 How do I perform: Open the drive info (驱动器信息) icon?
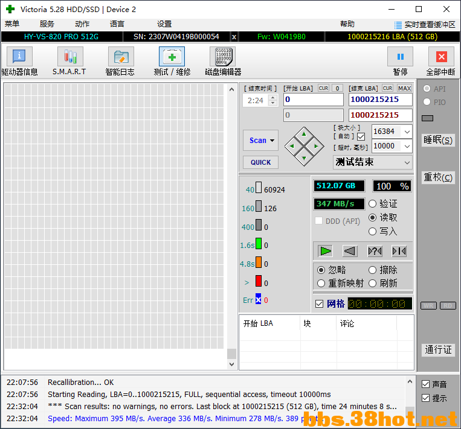[19, 56]
